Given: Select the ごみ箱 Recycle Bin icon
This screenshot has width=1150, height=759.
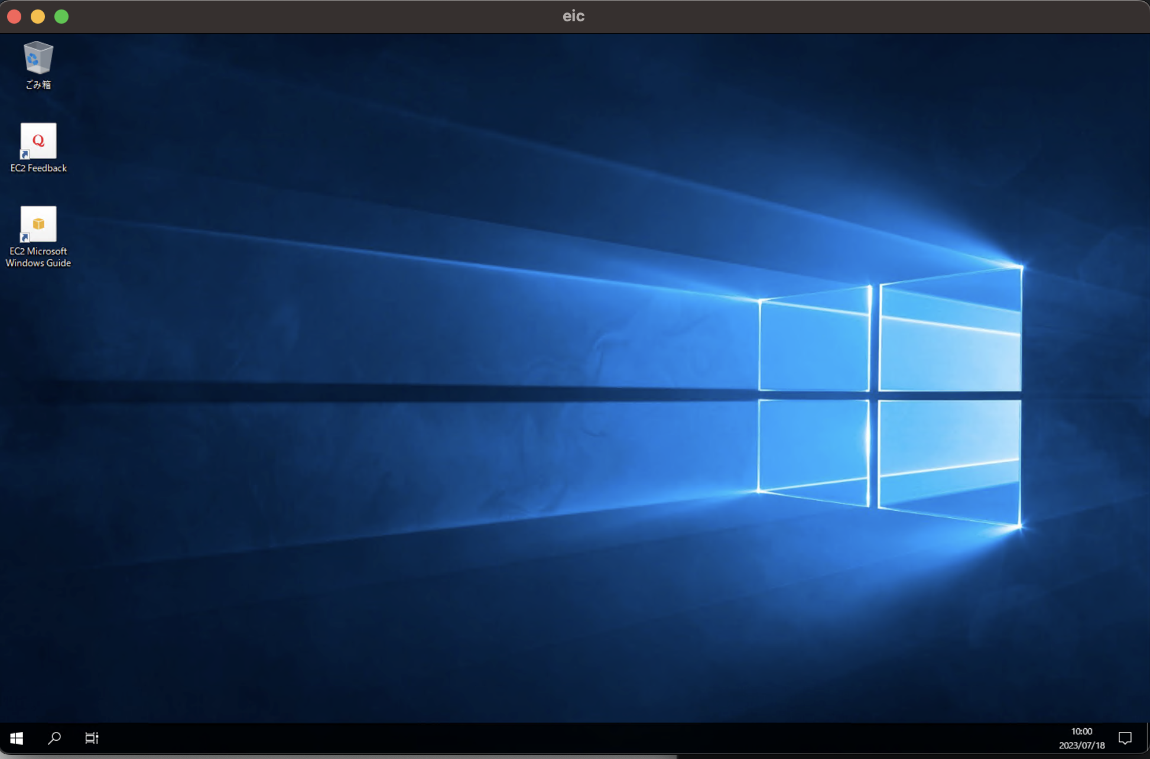Looking at the screenshot, I should click(x=38, y=58).
